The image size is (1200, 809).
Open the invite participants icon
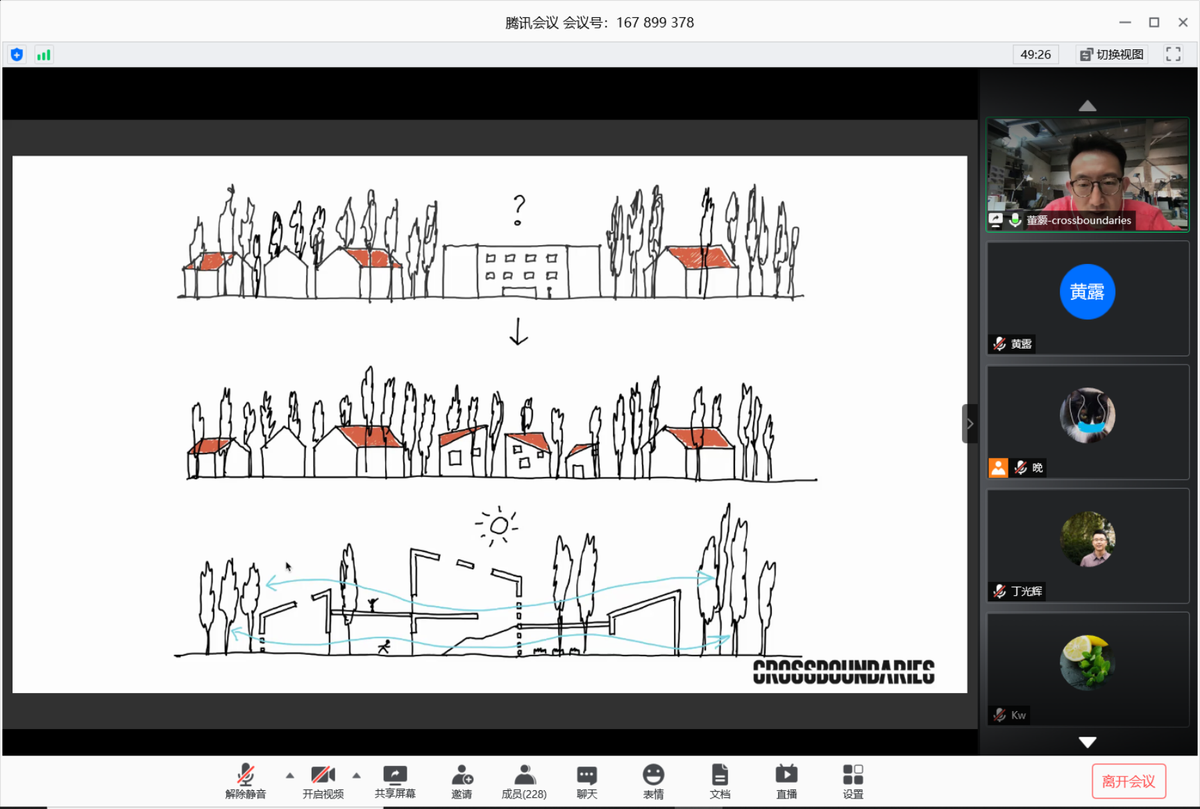tap(462, 781)
